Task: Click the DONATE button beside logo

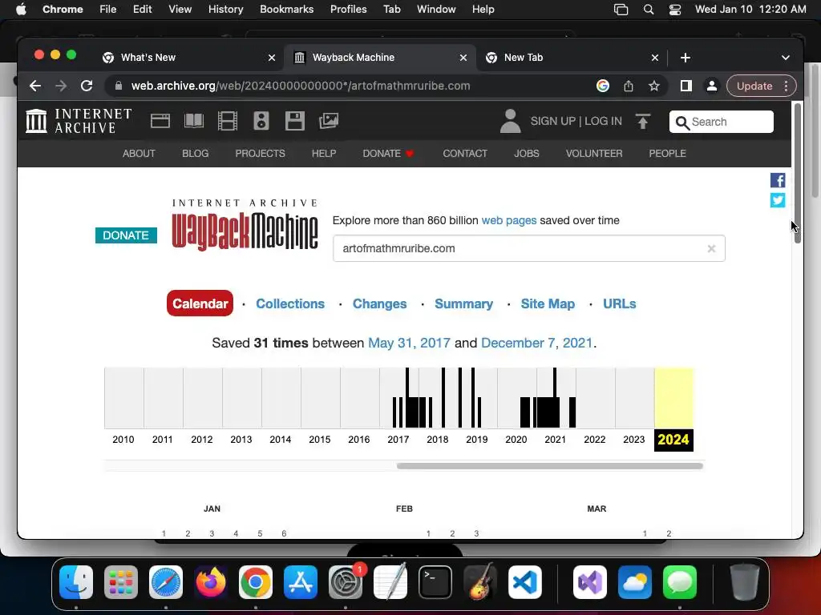Action: tap(126, 235)
